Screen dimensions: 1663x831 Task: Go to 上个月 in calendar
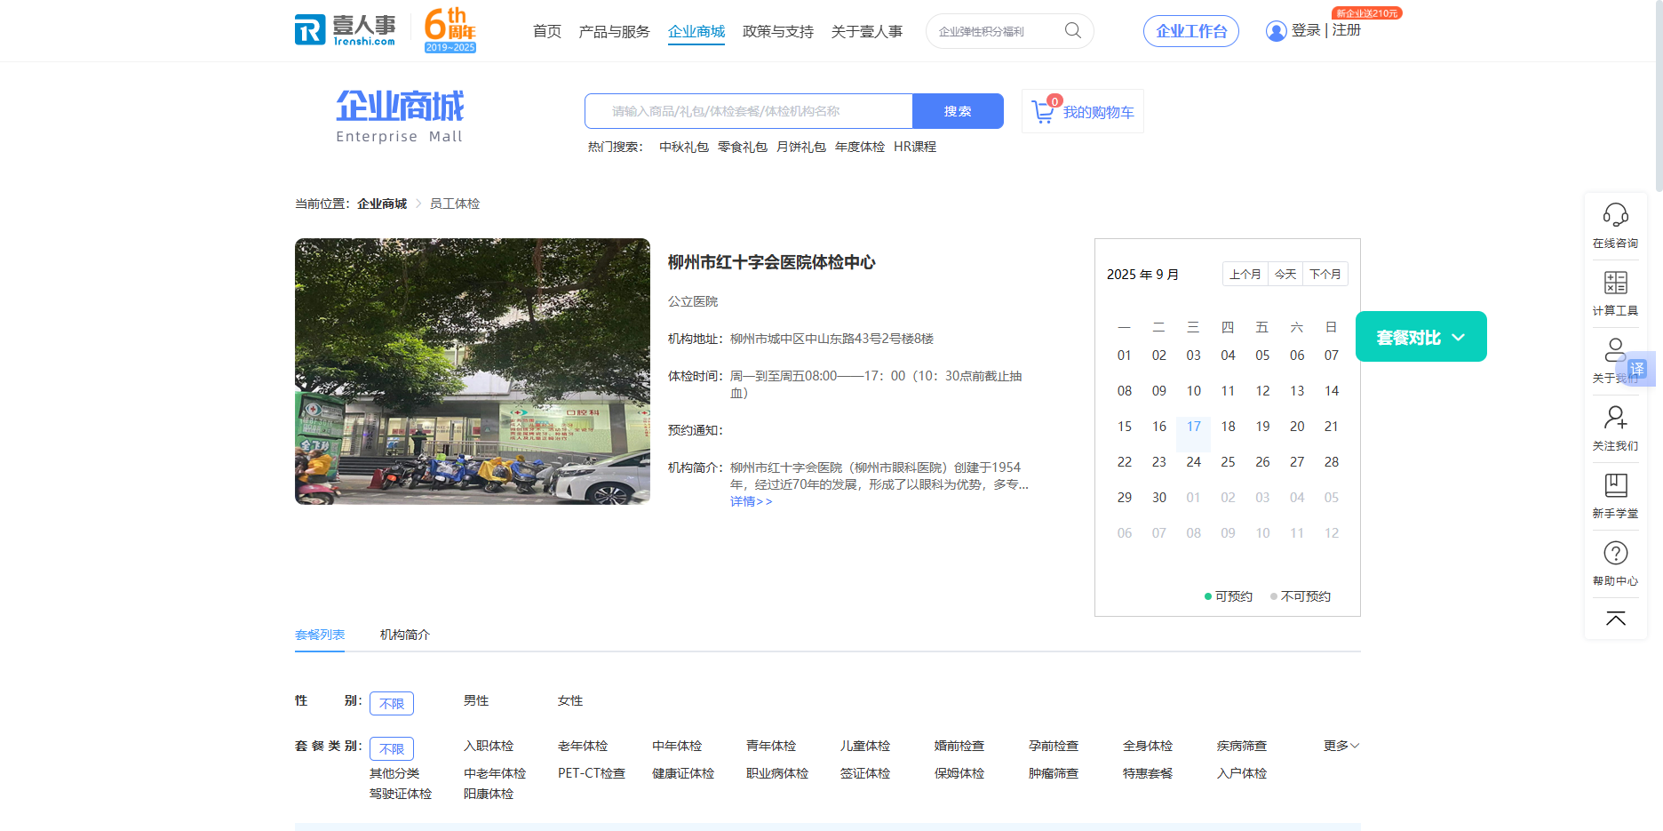[1245, 274]
